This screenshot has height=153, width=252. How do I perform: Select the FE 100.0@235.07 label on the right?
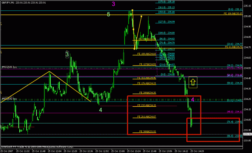point(233,14)
